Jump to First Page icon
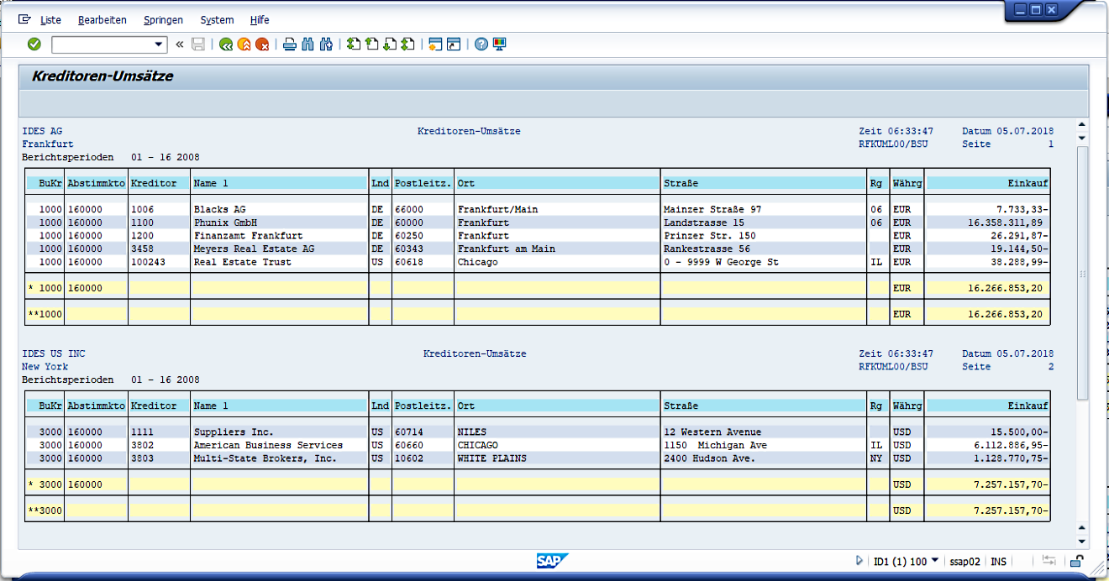1109x581 pixels. (354, 44)
